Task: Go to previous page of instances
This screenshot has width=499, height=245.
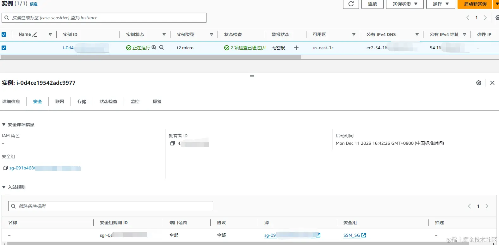Action: click(x=468, y=18)
